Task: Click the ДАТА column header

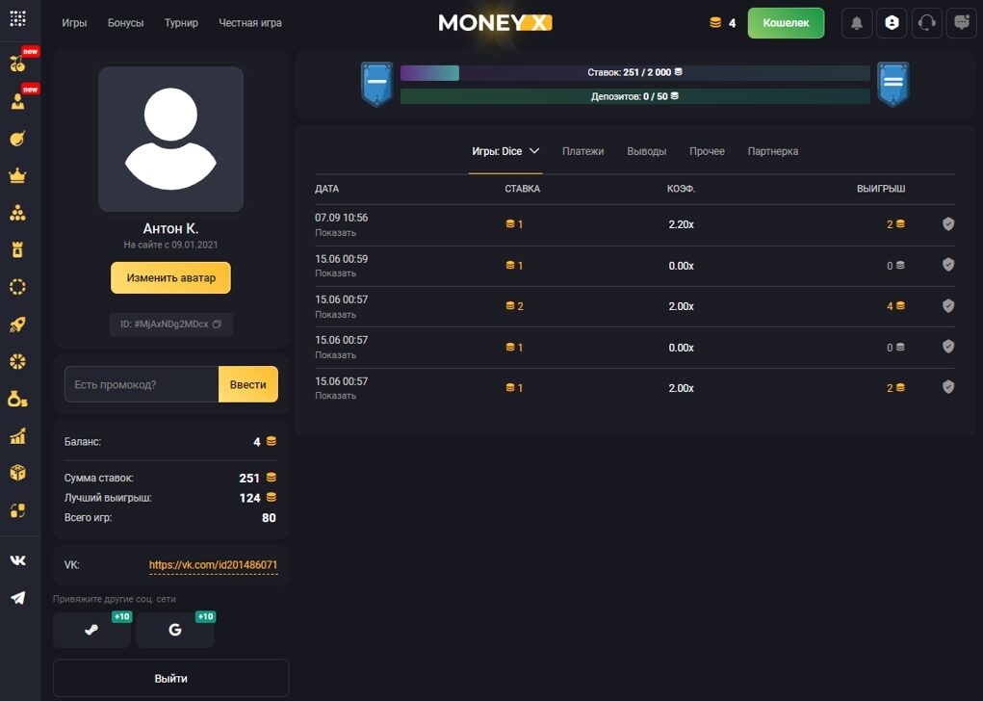Action: click(326, 189)
